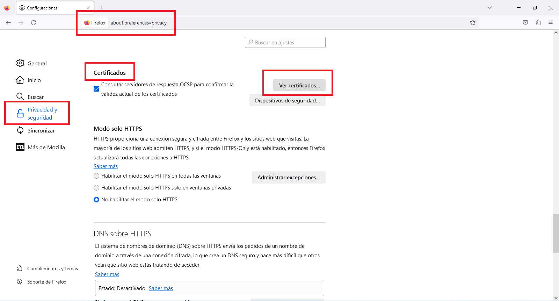This screenshot has height=301, width=559.
Task: Toggle the OCSP servers consultation checkbox
Action: click(96, 89)
